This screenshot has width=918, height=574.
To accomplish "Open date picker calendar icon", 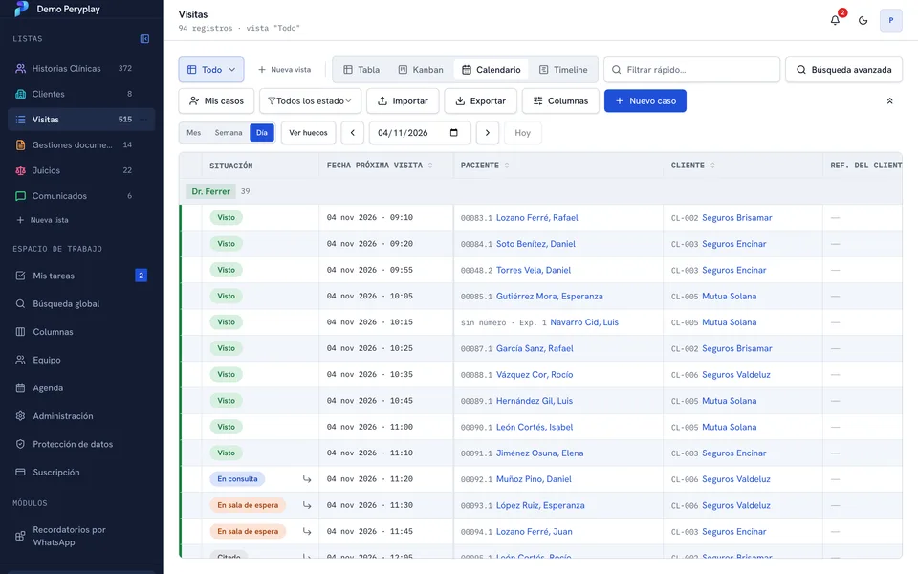I will click(453, 132).
